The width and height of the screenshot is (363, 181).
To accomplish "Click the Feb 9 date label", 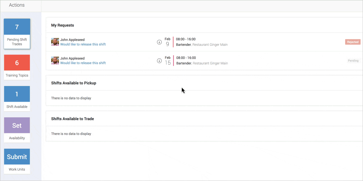I will click(x=168, y=42).
